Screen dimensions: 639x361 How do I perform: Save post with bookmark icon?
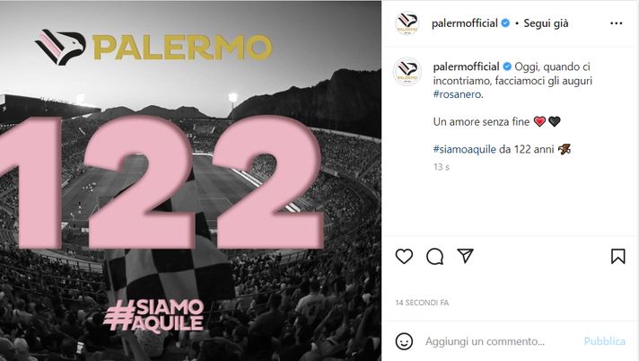click(617, 256)
